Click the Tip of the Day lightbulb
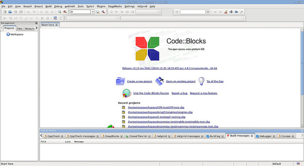The height and width of the screenshot is (166, 304). pos(200,81)
